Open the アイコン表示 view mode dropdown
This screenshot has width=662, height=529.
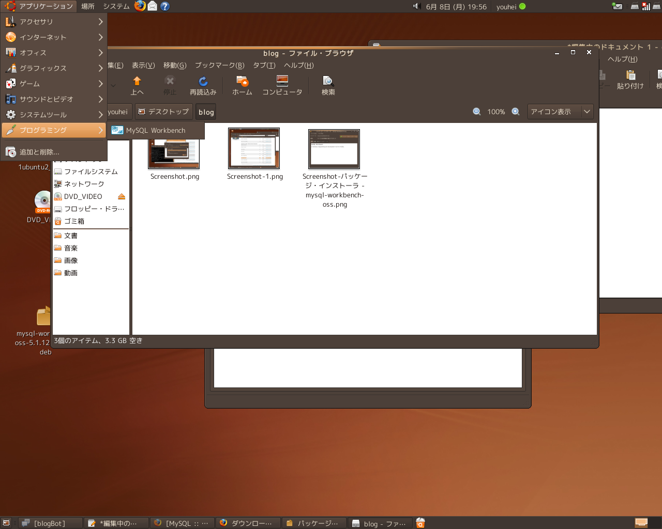point(560,112)
